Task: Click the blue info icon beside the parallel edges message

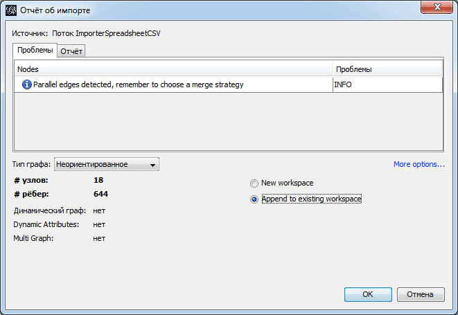Action: (x=27, y=84)
